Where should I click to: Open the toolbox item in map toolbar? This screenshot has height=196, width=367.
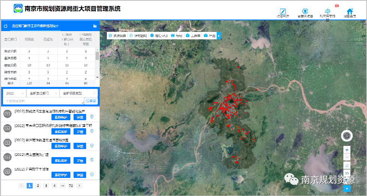[x=193, y=36]
